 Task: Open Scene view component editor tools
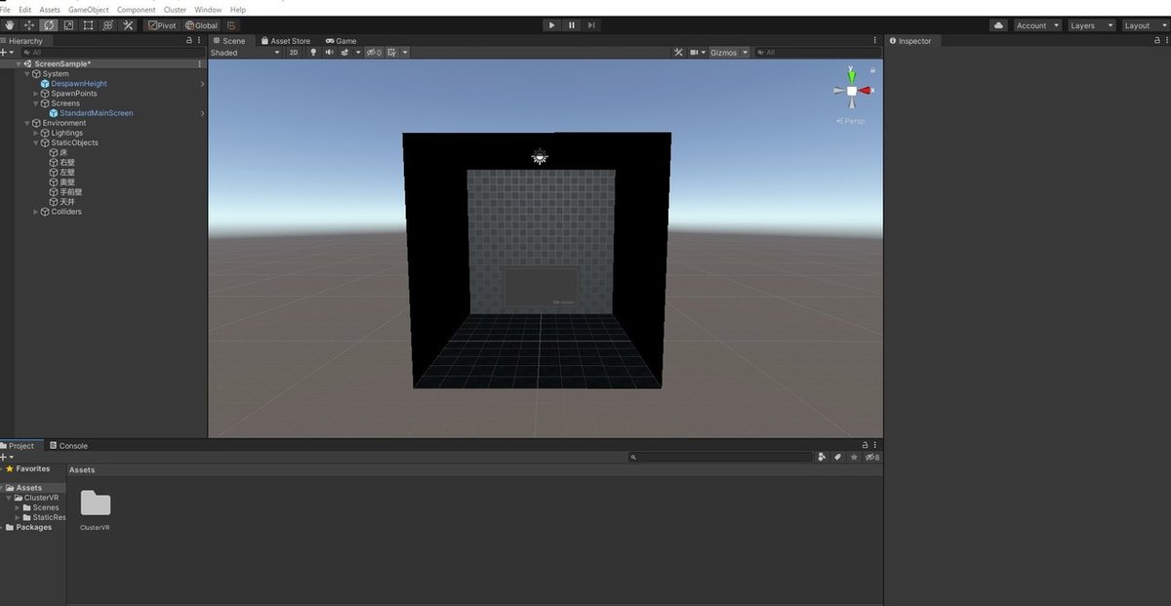point(678,53)
